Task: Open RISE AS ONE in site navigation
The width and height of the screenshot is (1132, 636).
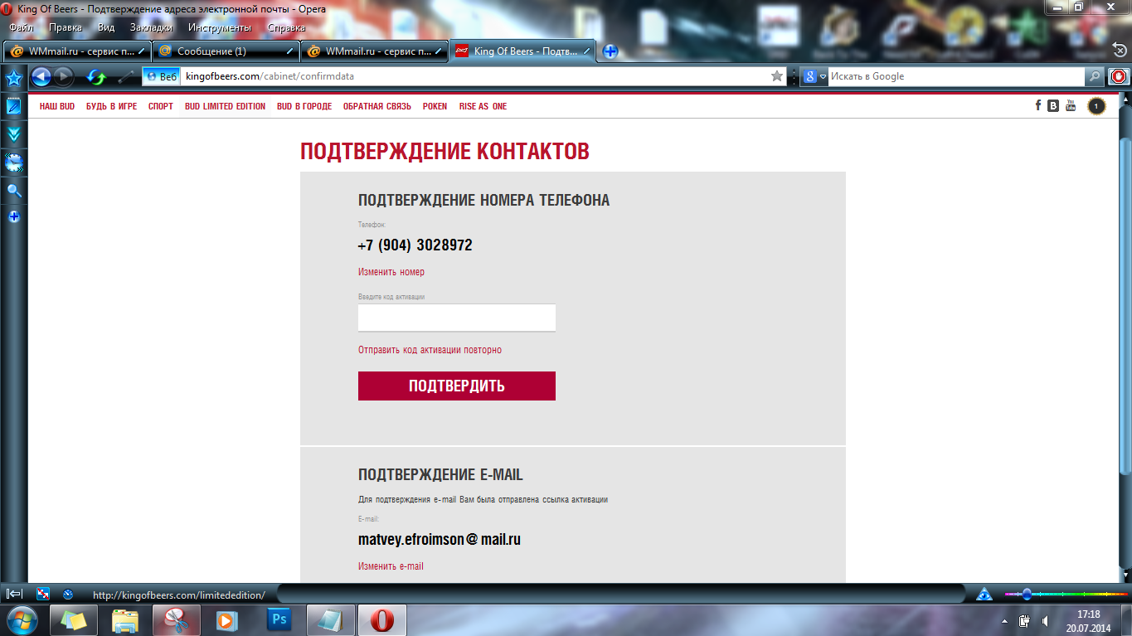Action: pos(483,106)
